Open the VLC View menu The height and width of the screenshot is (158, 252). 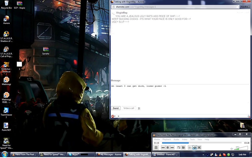pyautogui.click(x=200, y=139)
